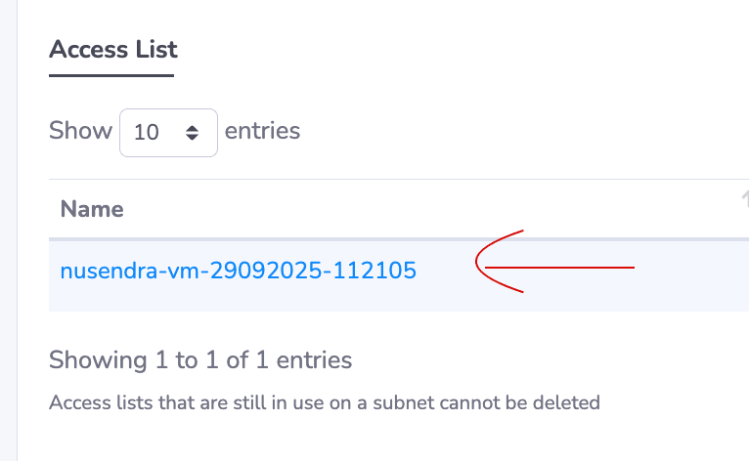Screen dimensions: 749x461
Task: Click the value 10 in entries selector
Action: point(147,132)
